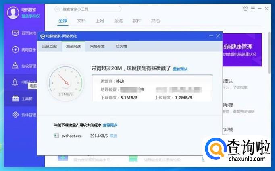275x171 pixels.
Task: Select the 系统 category tab
Action: [x=119, y=21]
